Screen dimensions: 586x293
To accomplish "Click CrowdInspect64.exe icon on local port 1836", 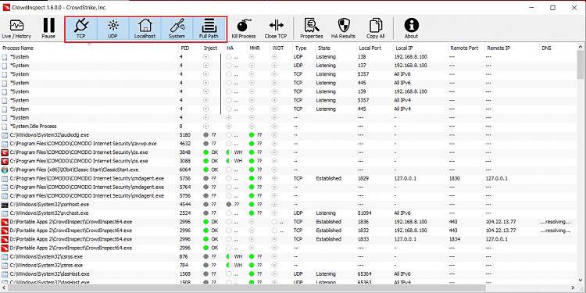I will coord(5,222).
